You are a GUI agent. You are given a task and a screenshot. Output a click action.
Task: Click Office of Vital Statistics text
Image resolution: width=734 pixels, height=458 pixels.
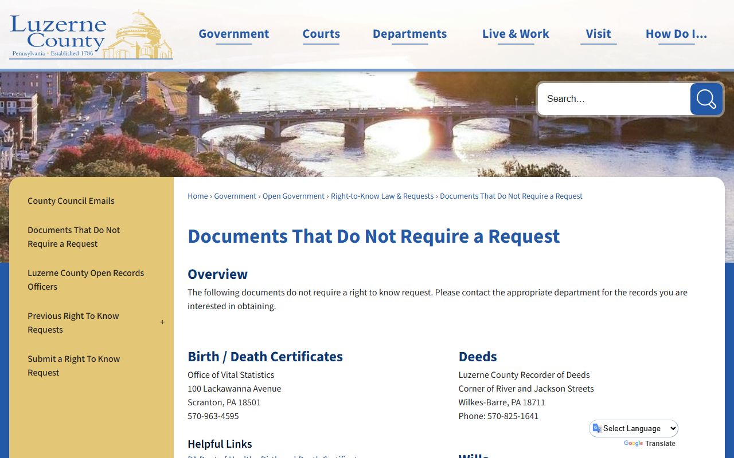click(x=231, y=375)
